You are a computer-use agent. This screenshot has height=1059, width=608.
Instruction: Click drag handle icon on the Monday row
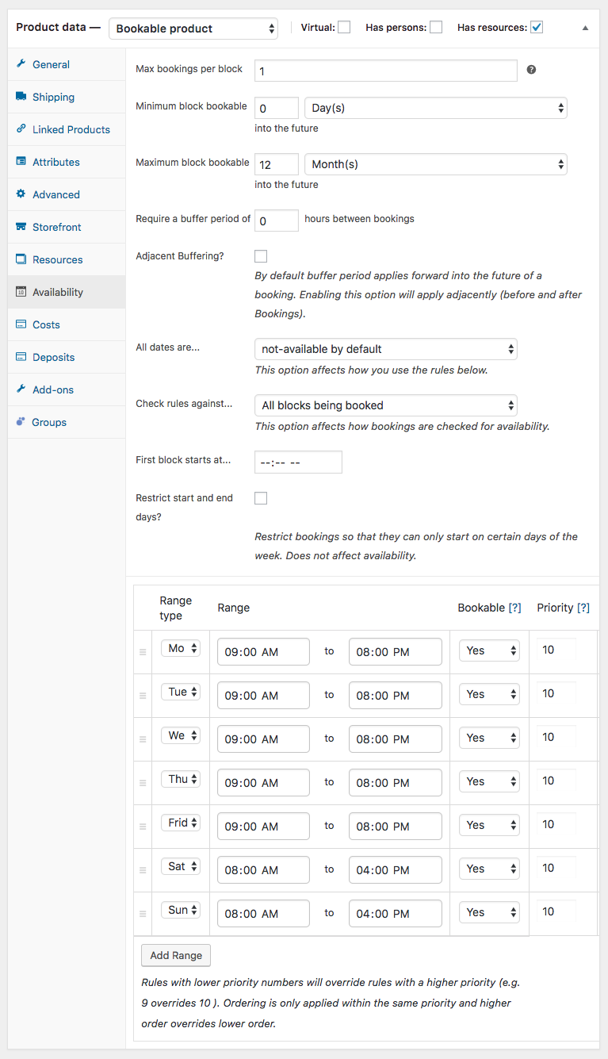pos(143,652)
